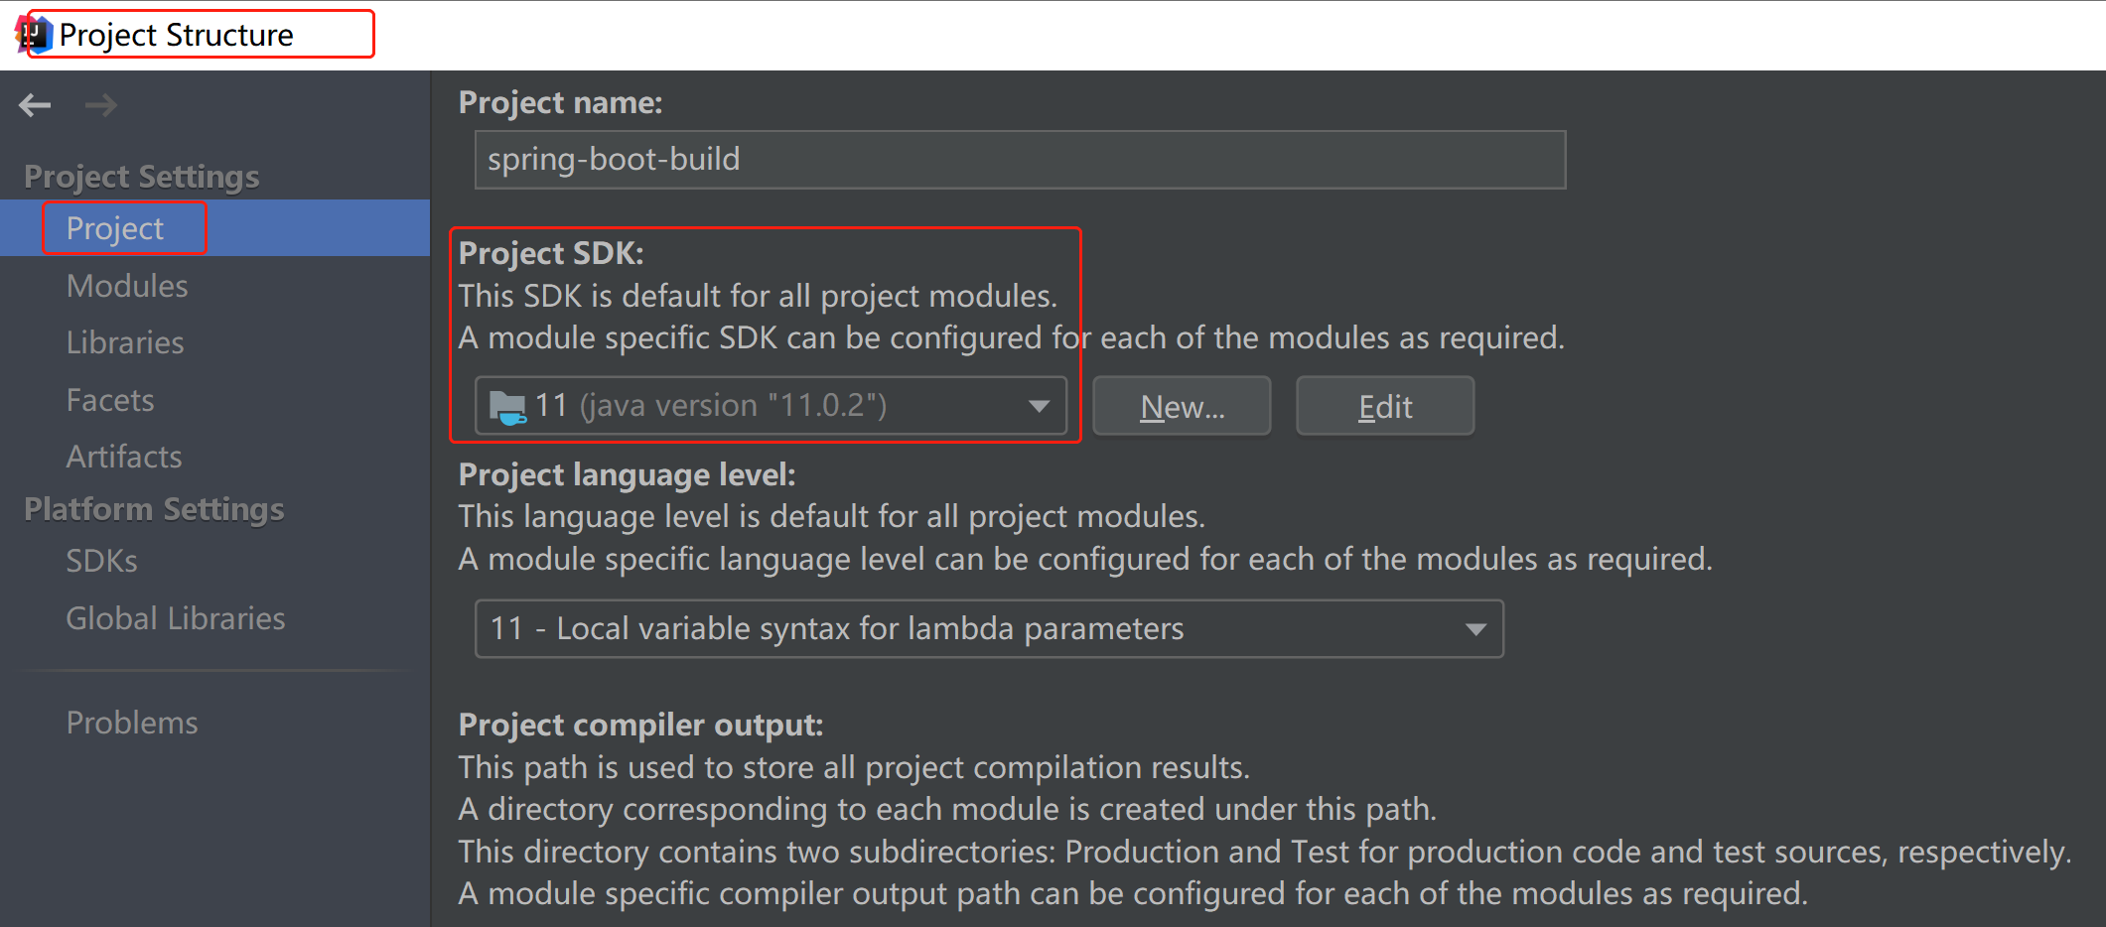
Task: Click the New... button for Project SDK
Action: 1182,405
